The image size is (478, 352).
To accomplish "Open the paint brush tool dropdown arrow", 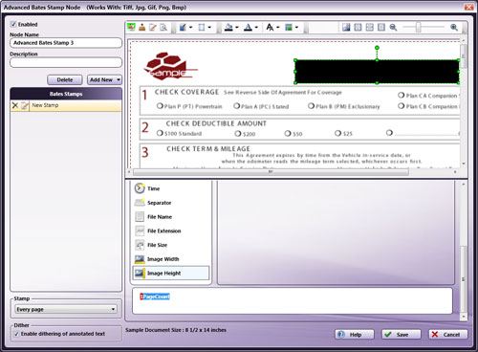I will tap(190, 28).
